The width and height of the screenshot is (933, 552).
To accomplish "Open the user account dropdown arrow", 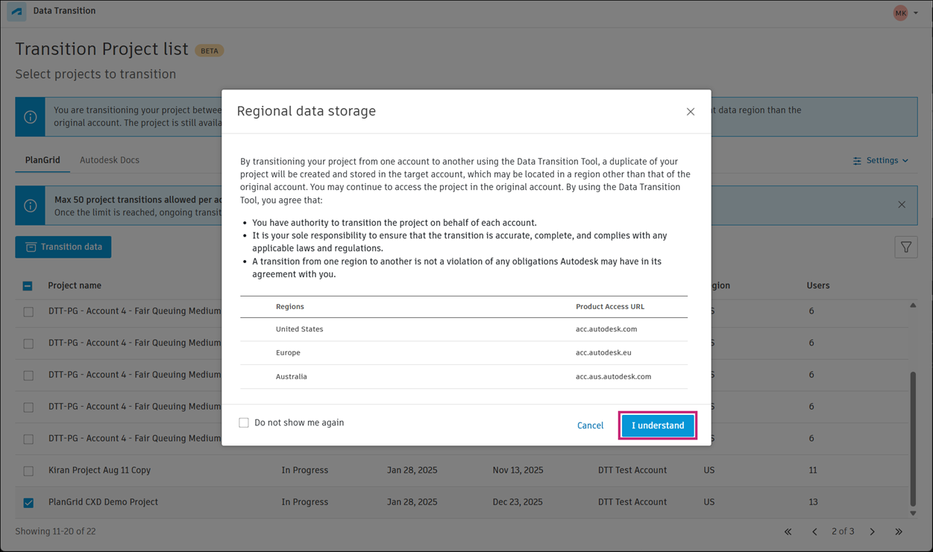I will point(916,13).
